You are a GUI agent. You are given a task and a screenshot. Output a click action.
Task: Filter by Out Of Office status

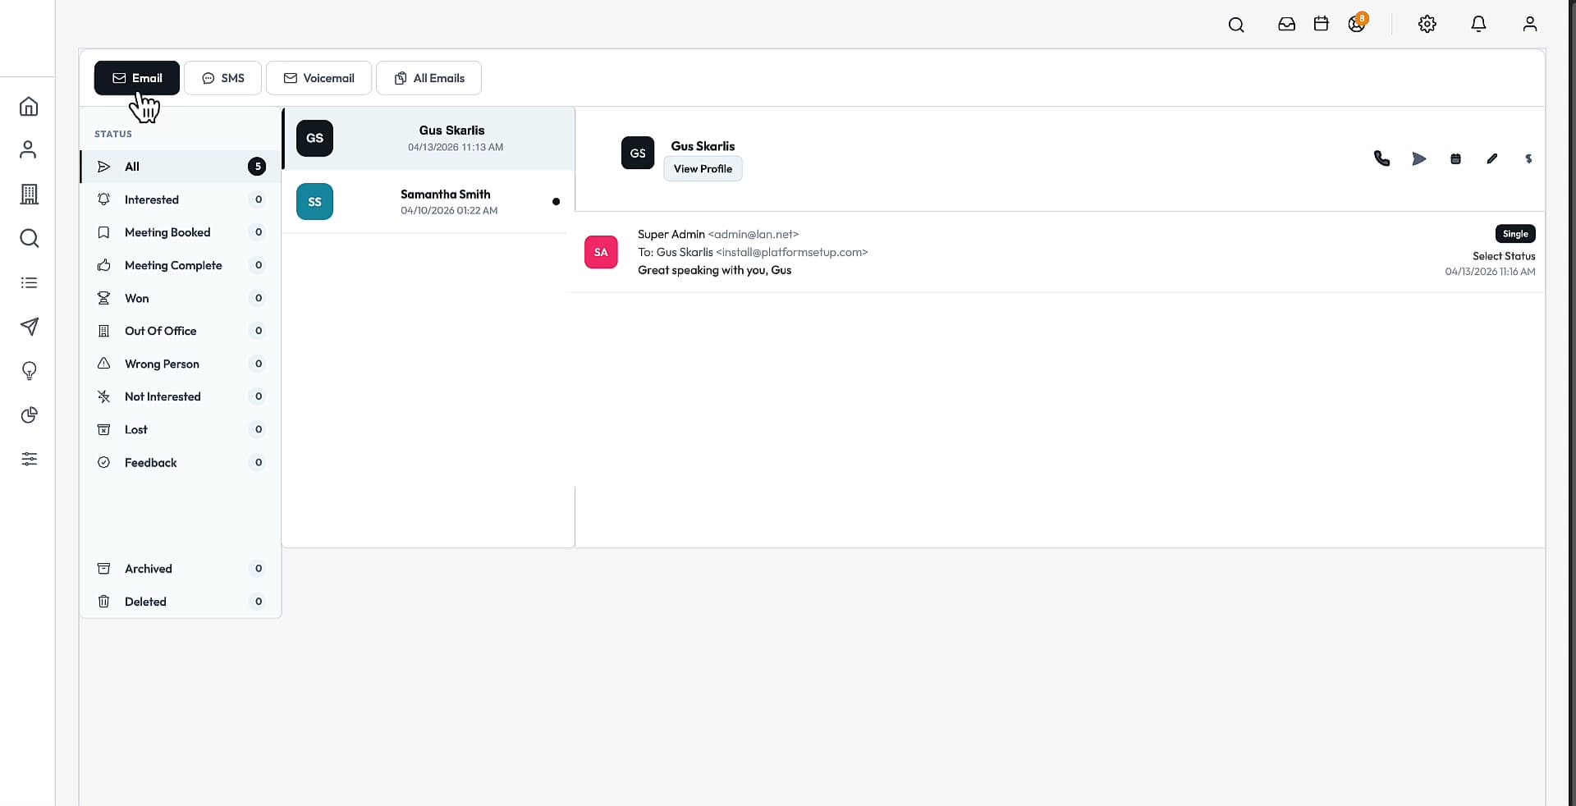click(x=181, y=331)
